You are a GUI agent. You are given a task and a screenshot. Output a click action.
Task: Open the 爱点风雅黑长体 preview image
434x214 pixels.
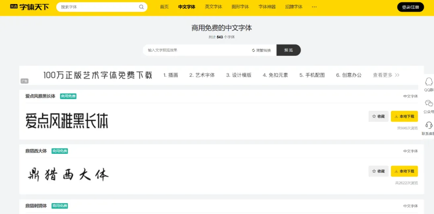click(67, 121)
